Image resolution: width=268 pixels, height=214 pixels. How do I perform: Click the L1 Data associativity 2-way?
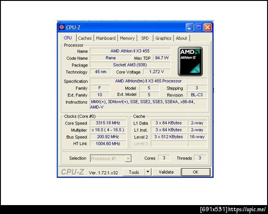coord(197,123)
